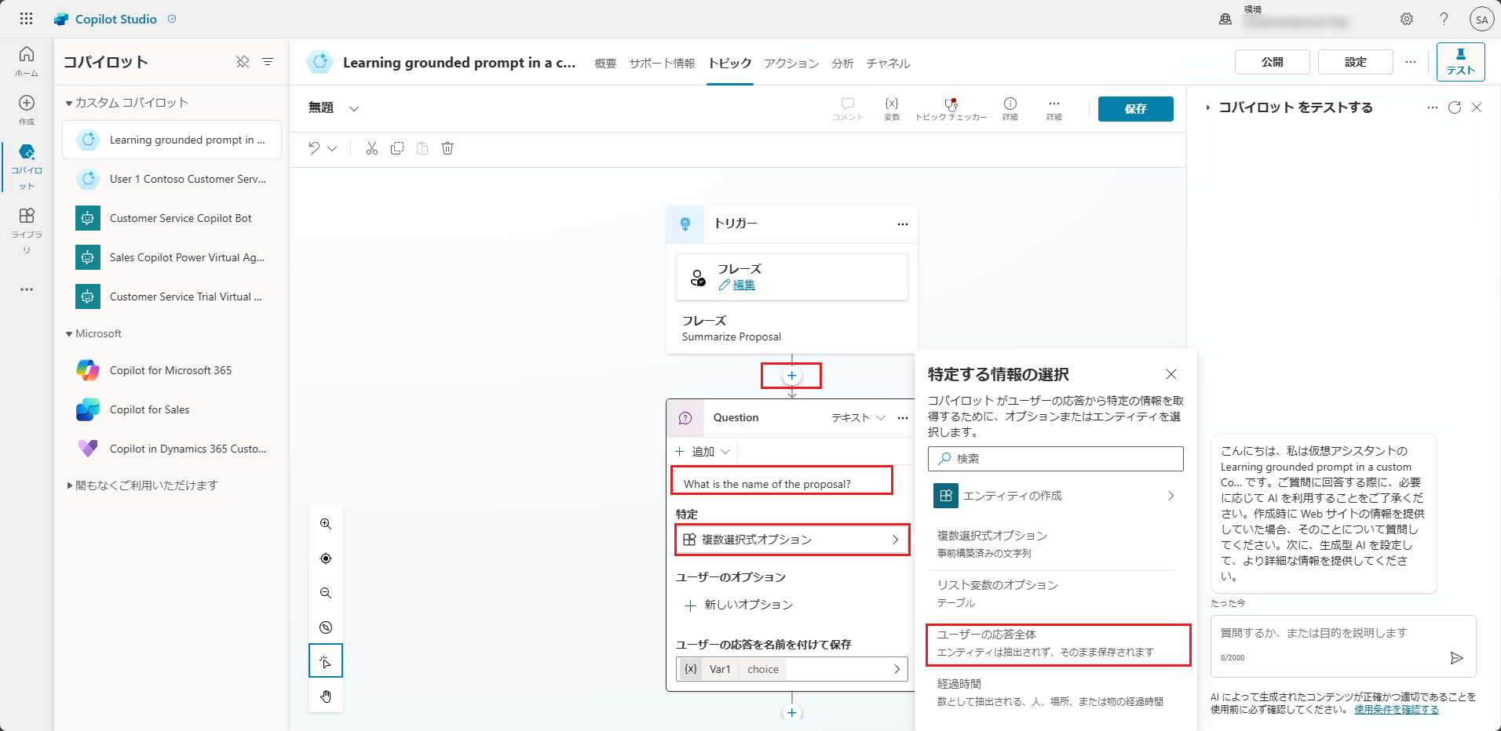Add node below the Trigger

(791, 376)
